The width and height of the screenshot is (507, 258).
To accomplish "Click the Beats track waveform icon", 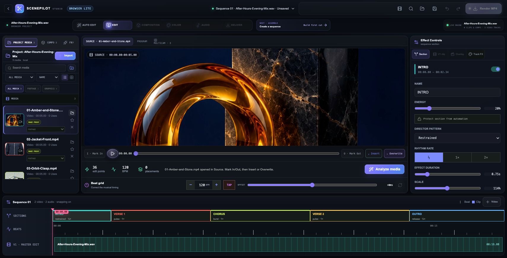I will pyautogui.click(x=9, y=229).
